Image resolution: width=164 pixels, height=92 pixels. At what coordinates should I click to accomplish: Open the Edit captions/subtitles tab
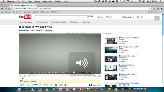click(59, 22)
